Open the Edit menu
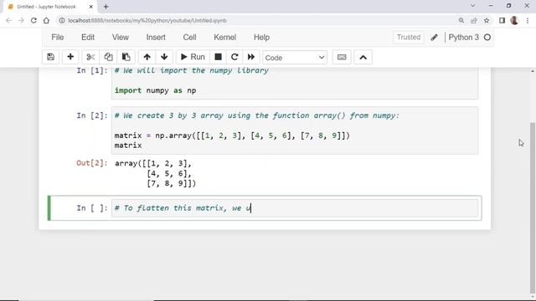Screen dimensions: 536x301 coord(88,37)
